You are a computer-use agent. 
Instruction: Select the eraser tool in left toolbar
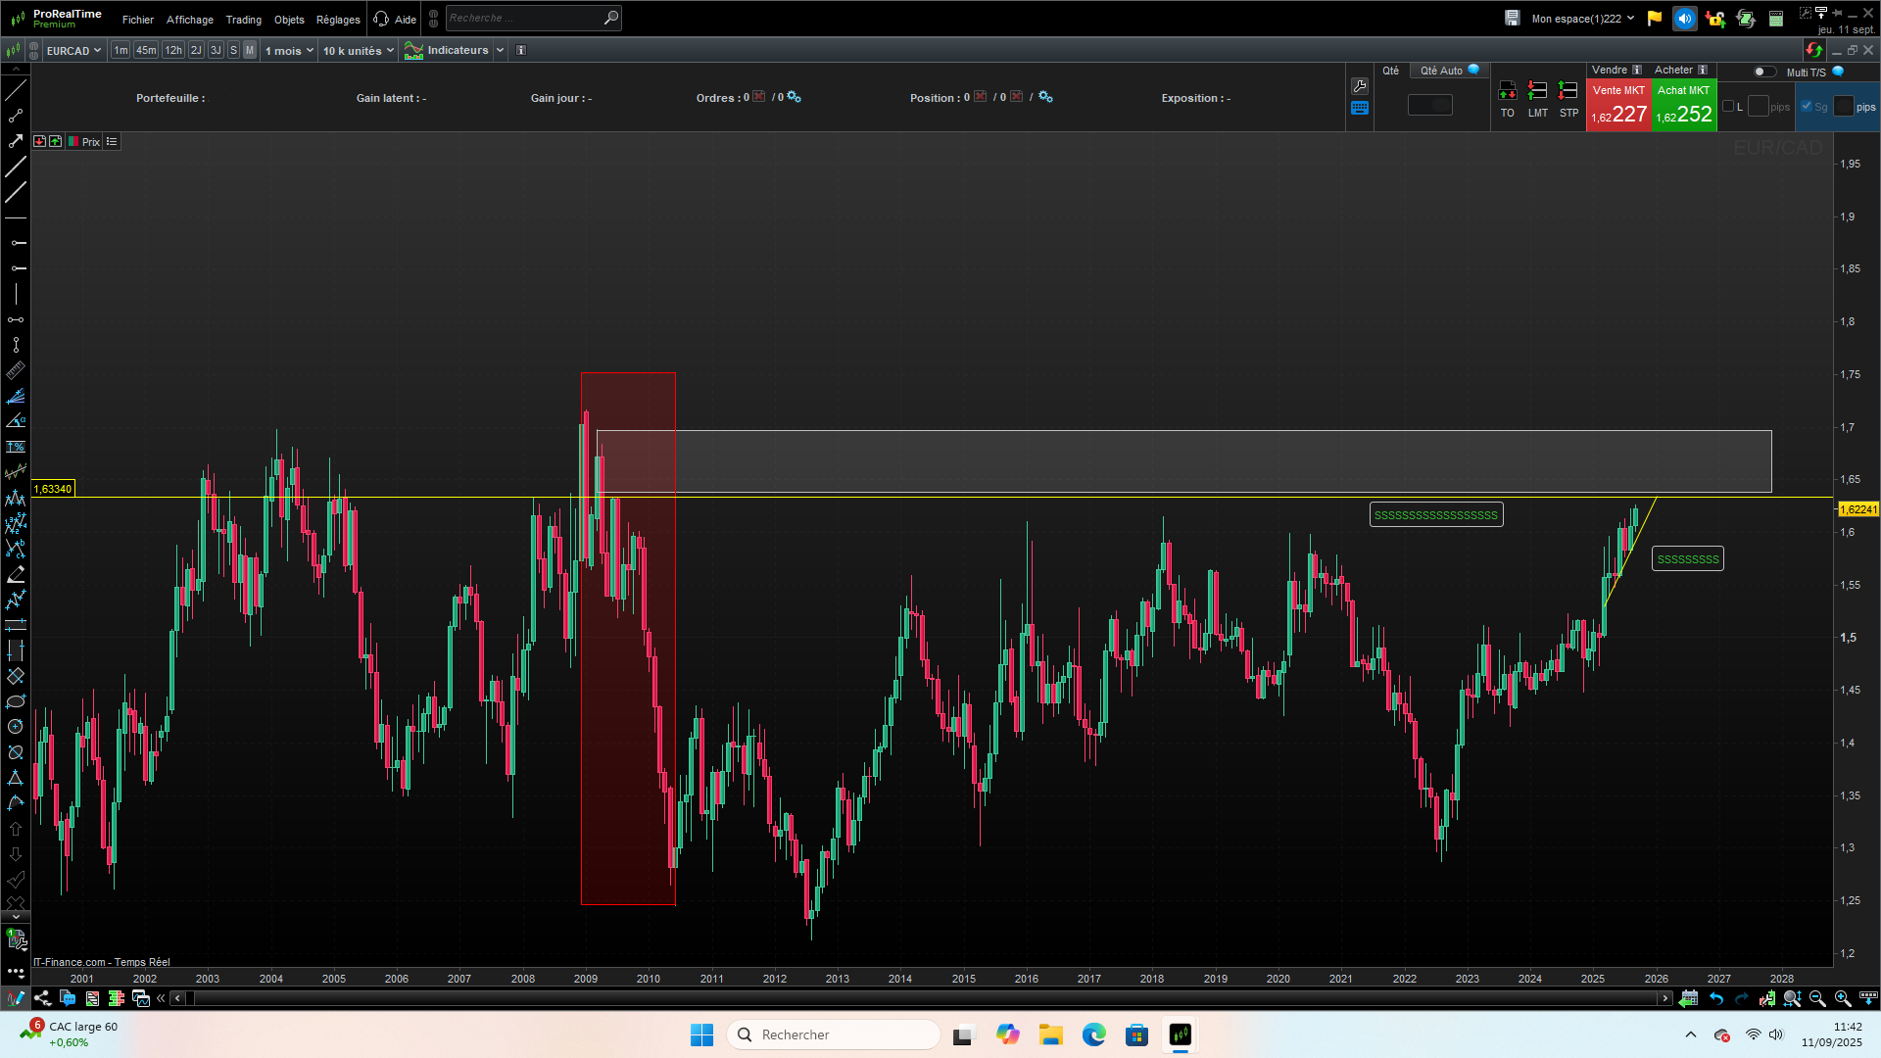pos(16,574)
